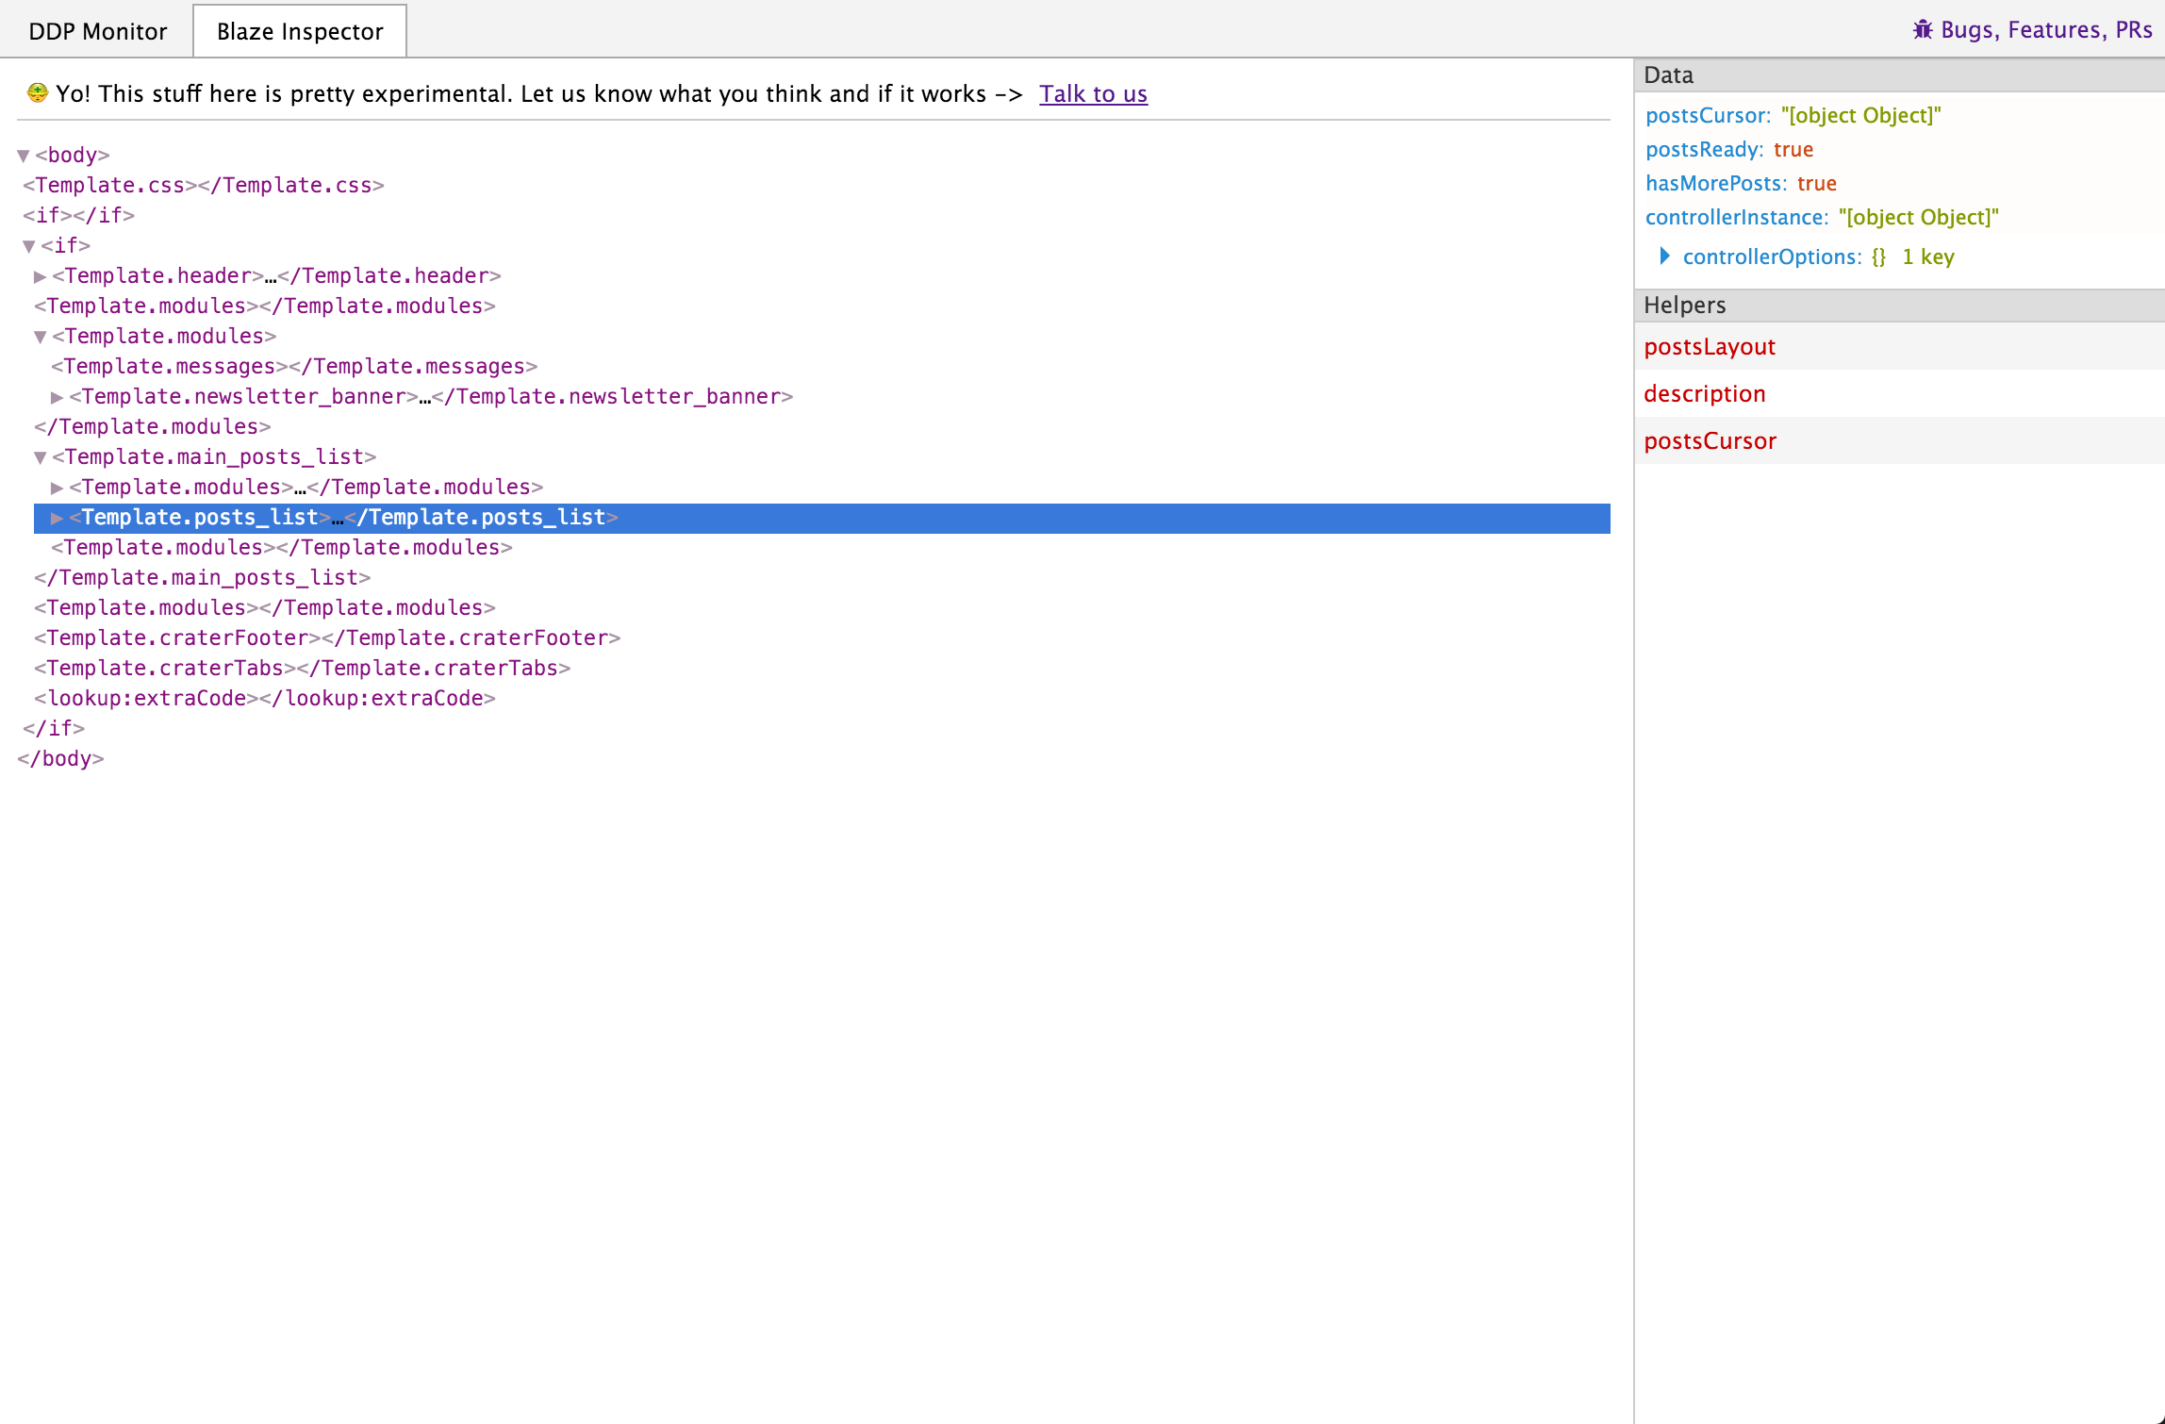
Task: Expand the selected Template.posts_list node
Action: point(58,518)
